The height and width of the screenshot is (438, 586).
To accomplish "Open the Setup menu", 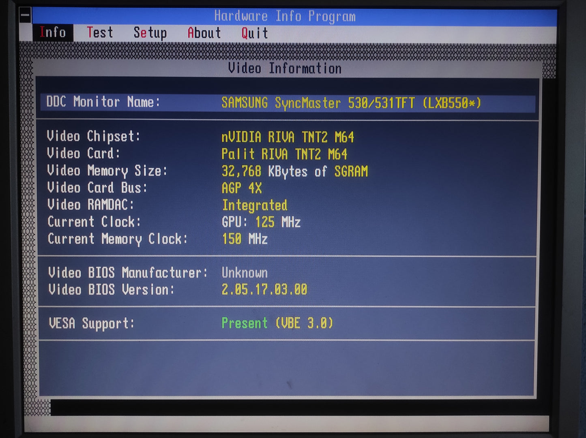I will (150, 32).
